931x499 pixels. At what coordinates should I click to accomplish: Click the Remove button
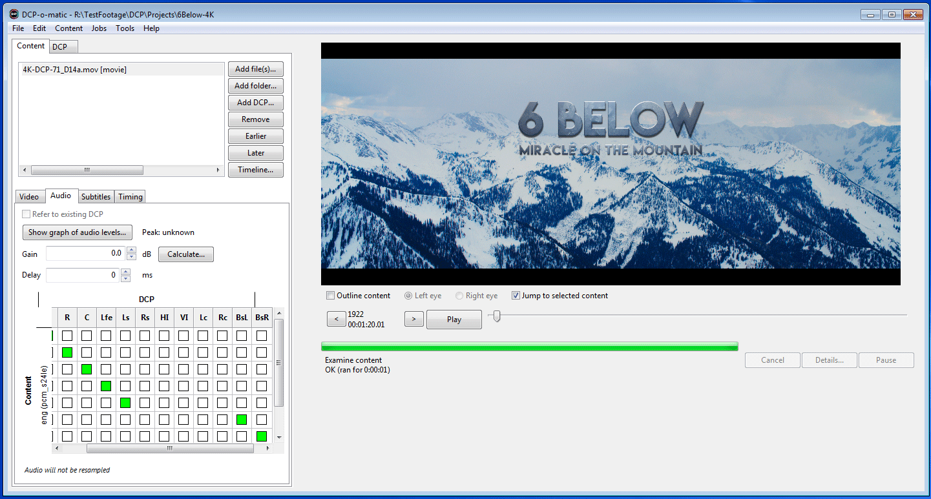pyautogui.click(x=255, y=119)
